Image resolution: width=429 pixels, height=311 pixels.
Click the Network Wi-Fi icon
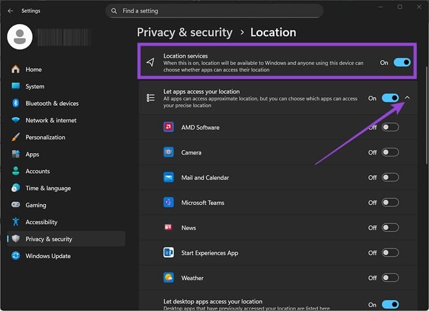[x=16, y=120]
